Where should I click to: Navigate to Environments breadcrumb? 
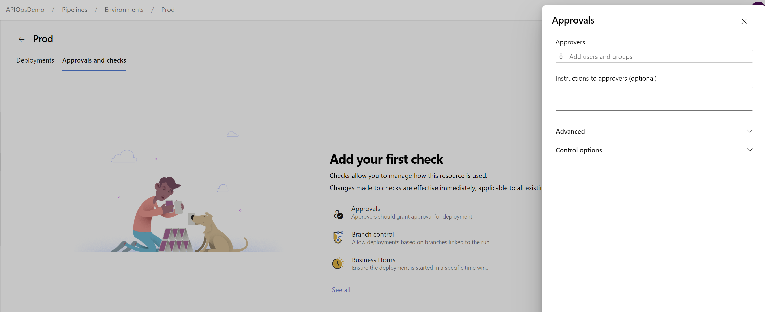124,10
